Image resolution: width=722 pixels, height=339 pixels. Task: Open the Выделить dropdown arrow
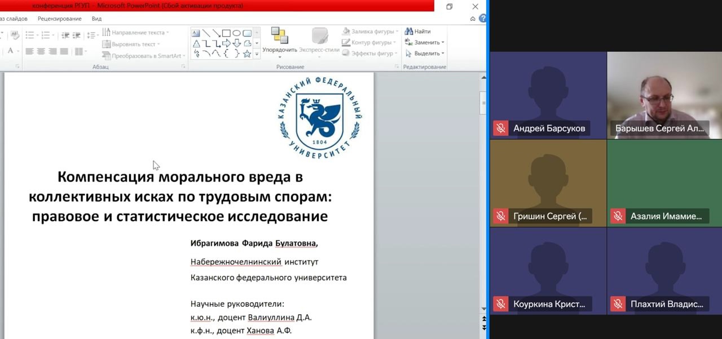tap(442, 53)
